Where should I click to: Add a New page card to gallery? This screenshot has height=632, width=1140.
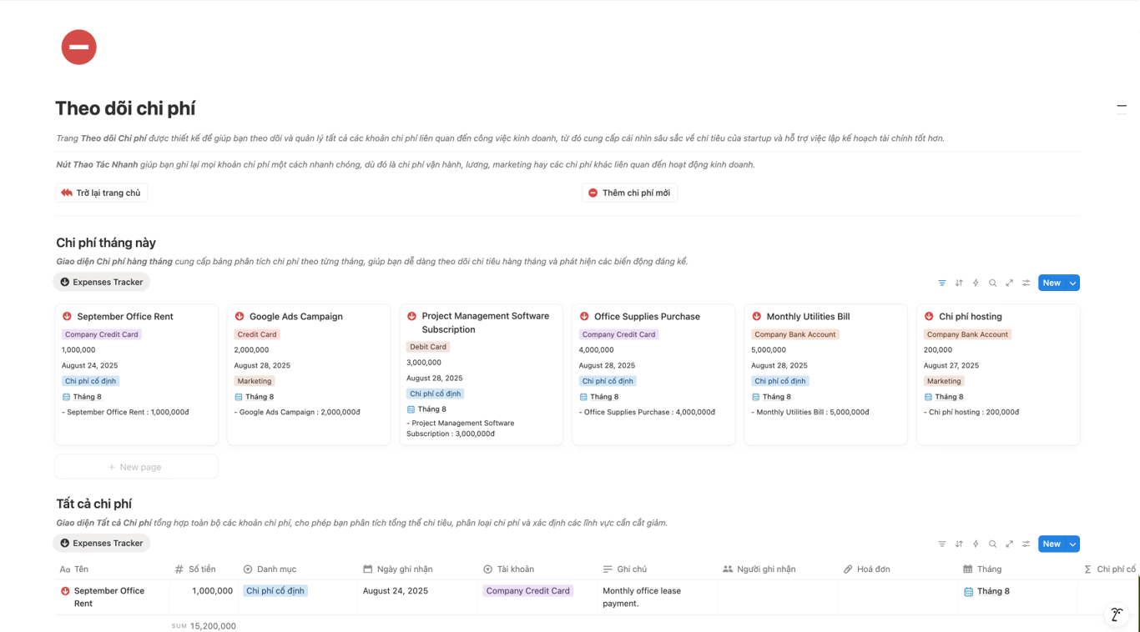(136, 467)
